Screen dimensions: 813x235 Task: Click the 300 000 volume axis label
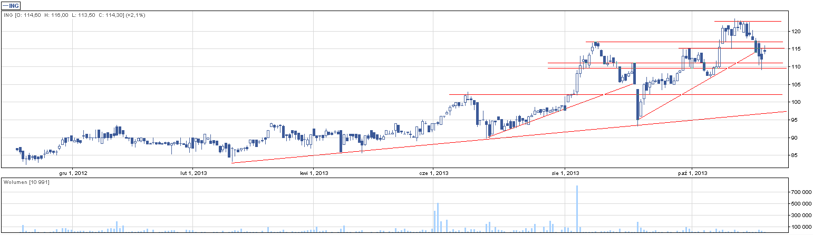coord(801,216)
